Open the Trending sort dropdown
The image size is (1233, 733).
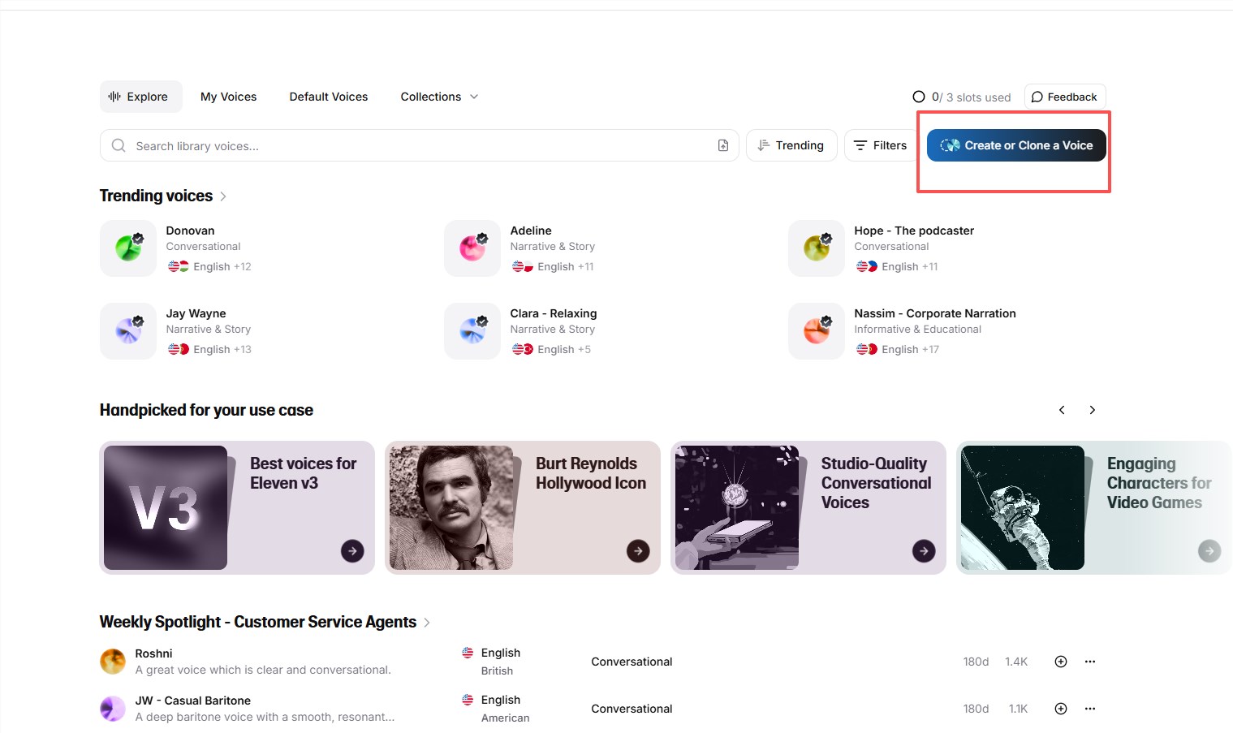(791, 145)
